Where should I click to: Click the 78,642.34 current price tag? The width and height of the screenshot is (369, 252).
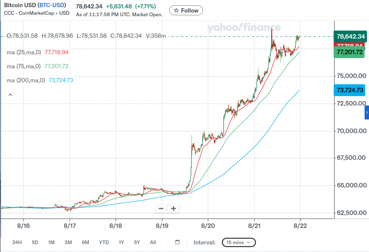click(x=350, y=36)
